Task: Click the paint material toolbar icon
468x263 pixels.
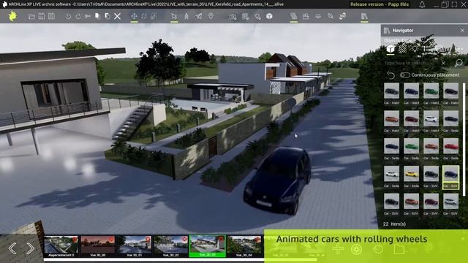Action: coord(330,16)
